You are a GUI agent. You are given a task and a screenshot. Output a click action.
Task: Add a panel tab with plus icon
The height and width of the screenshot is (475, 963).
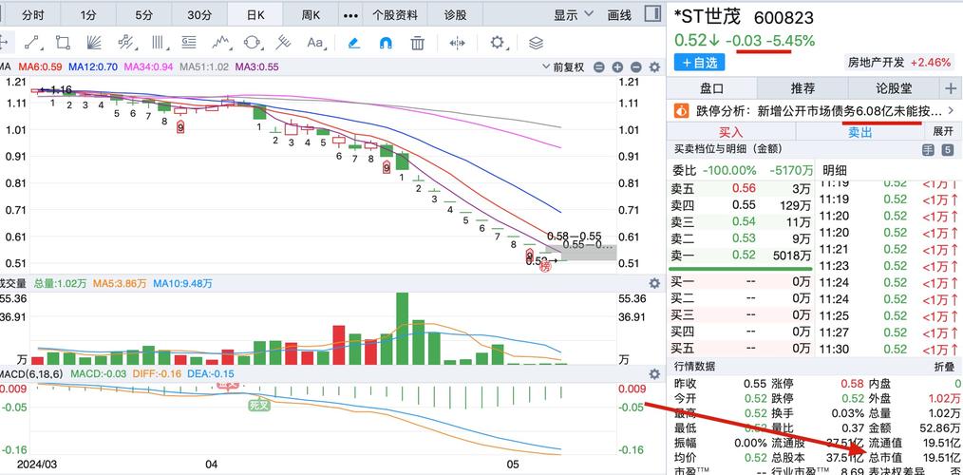click(951, 88)
